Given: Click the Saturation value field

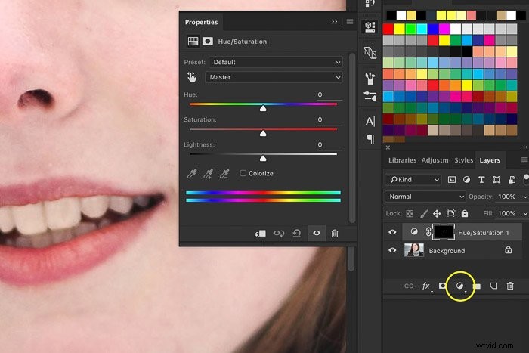Looking at the screenshot, I should (x=329, y=119).
